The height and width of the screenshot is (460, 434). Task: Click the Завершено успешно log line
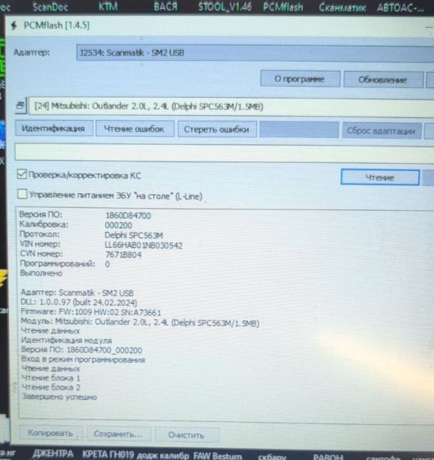click(x=60, y=397)
